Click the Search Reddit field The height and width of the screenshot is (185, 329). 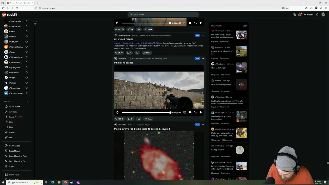pyautogui.click(x=163, y=15)
